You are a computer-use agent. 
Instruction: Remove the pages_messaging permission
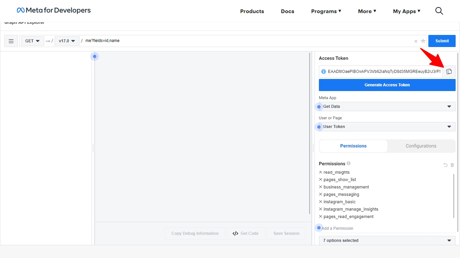pyautogui.click(x=321, y=195)
